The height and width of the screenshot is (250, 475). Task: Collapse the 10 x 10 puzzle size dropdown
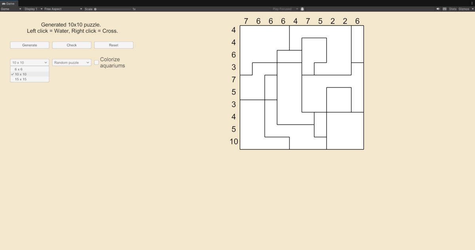pos(30,63)
